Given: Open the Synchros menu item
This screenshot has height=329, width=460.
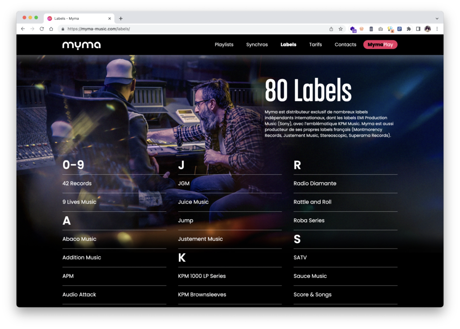Looking at the screenshot, I should 257,44.
